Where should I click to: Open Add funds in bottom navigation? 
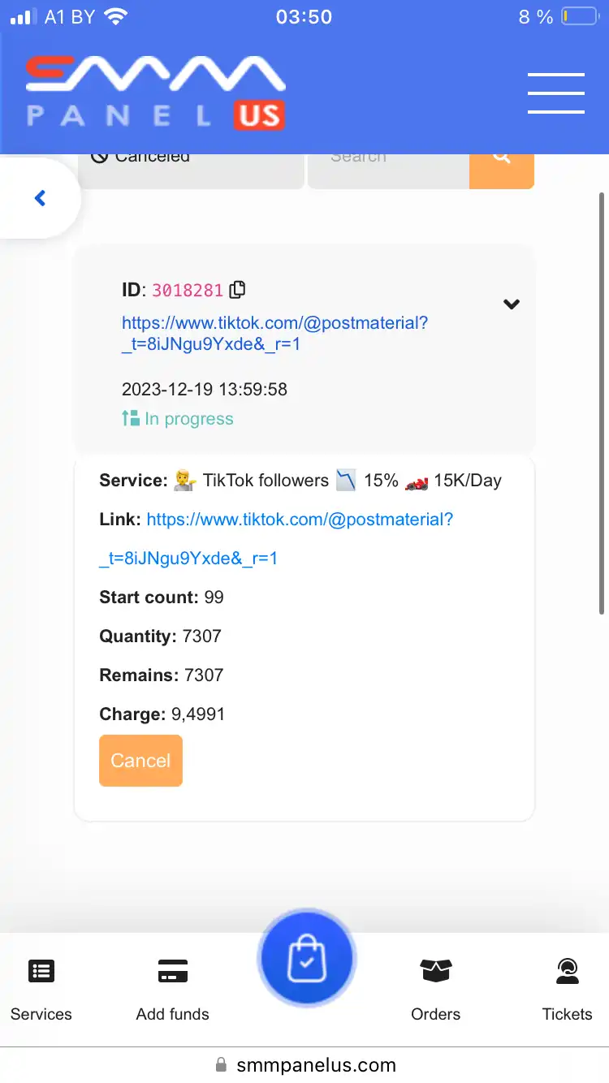[173, 990]
